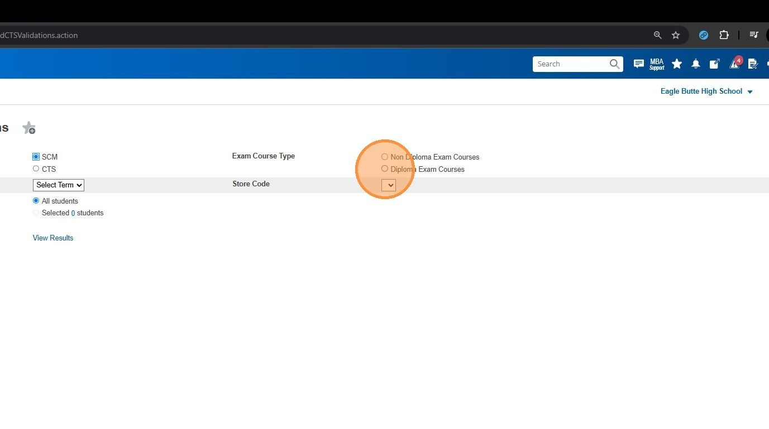Open the Select Term dropdown

tap(59, 185)
